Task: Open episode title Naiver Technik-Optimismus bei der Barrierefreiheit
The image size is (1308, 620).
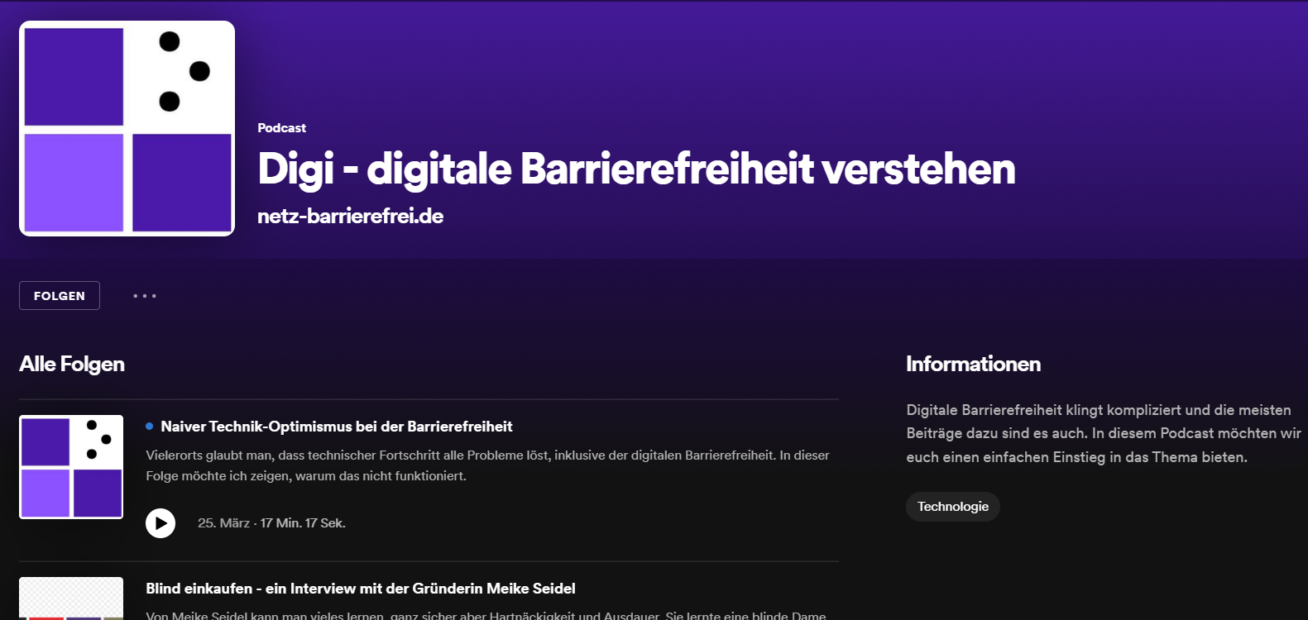Action: point(337,427)
